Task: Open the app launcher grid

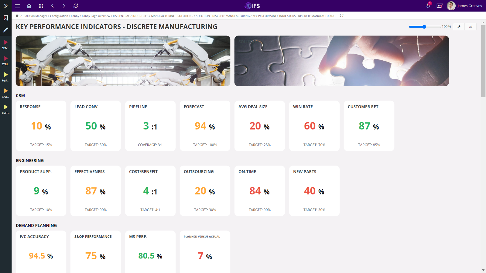Action: coord(41,6)
